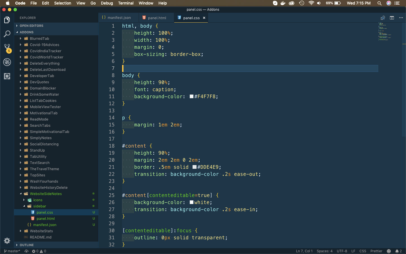Click the white color swatch on line 26

click(x=192, y=202)
